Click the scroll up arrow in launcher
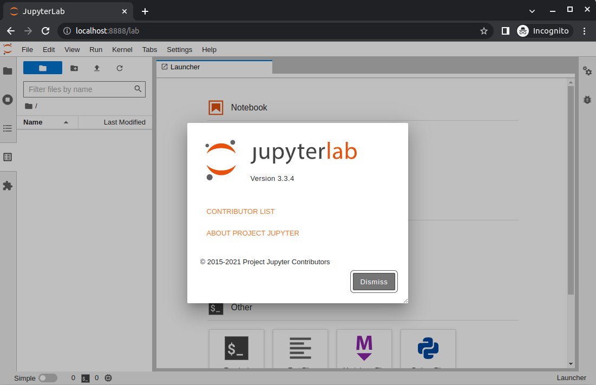This screenshot has width=596, height=385. coord(571,82)
